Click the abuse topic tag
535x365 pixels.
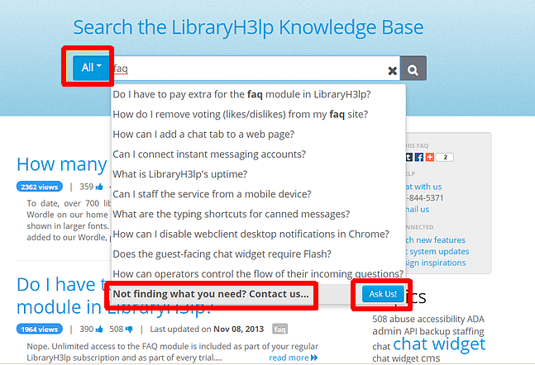click(402, 320)
